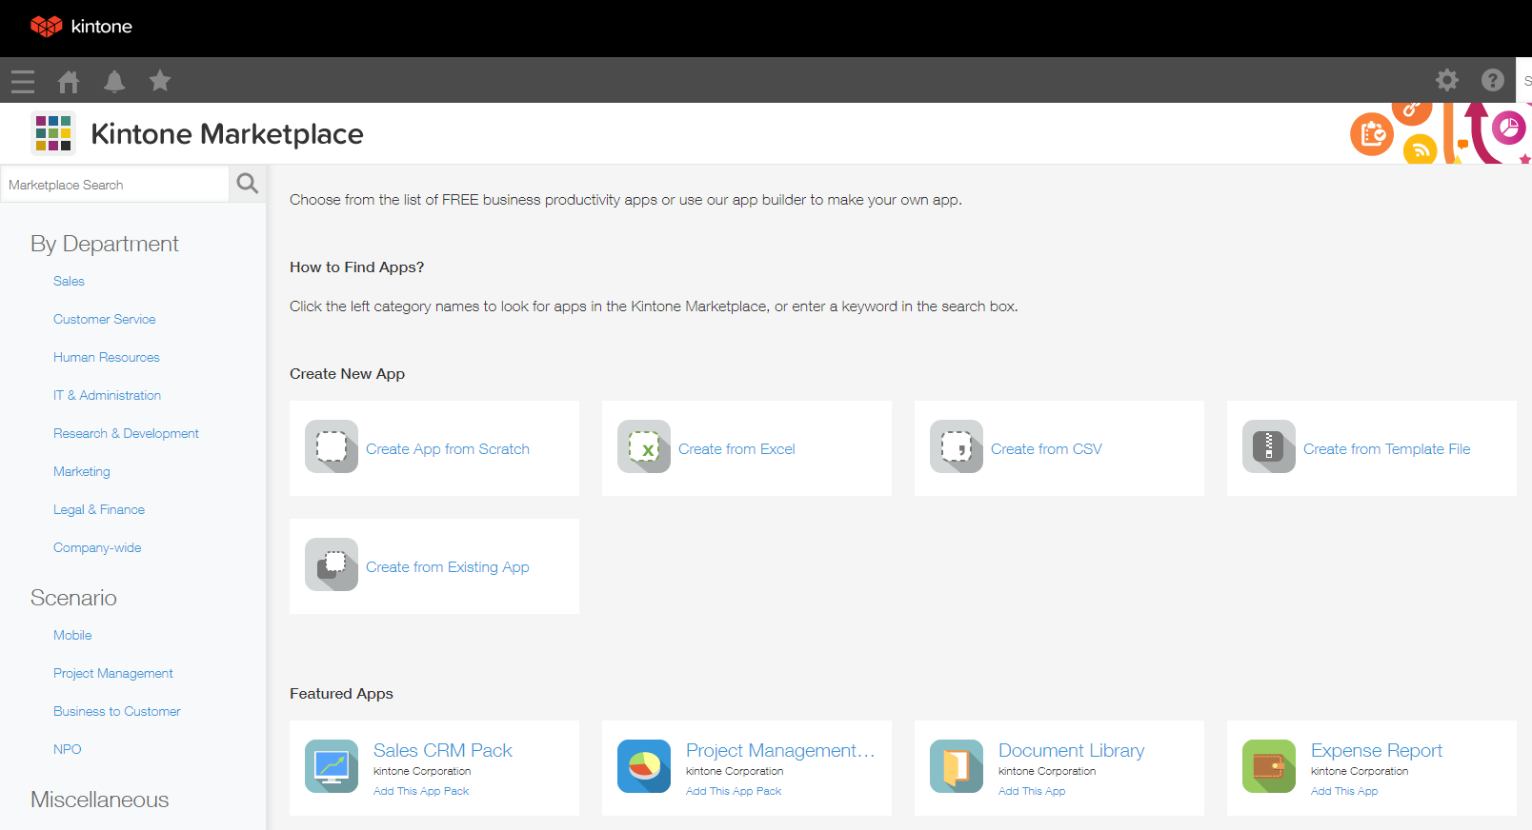Open the Mobile scenario

[x=72, y=636]
